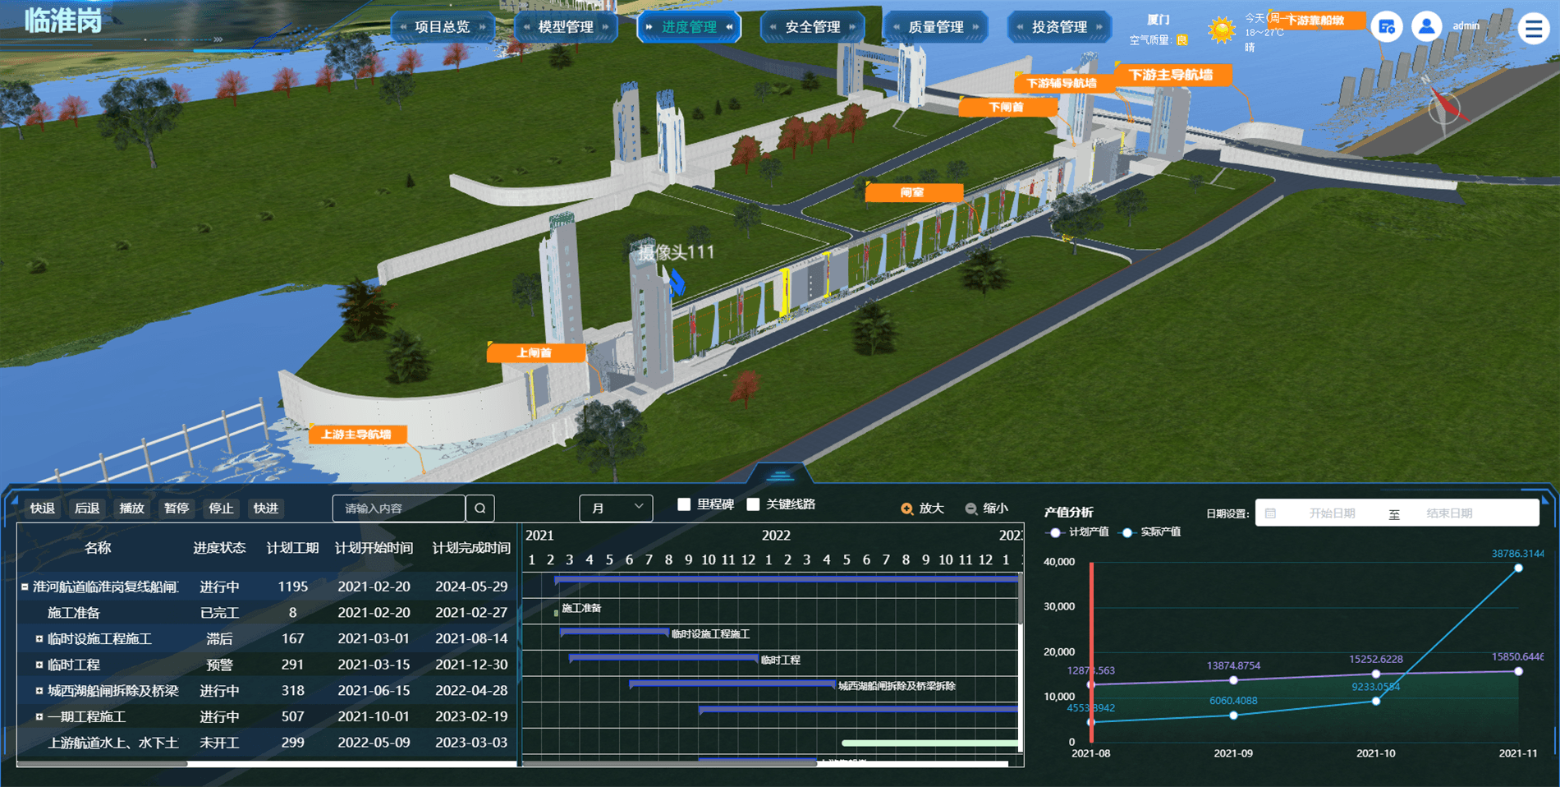1560x787 pixels.
Task: Click the 上闸首 model label
Action: coord(535,353)
